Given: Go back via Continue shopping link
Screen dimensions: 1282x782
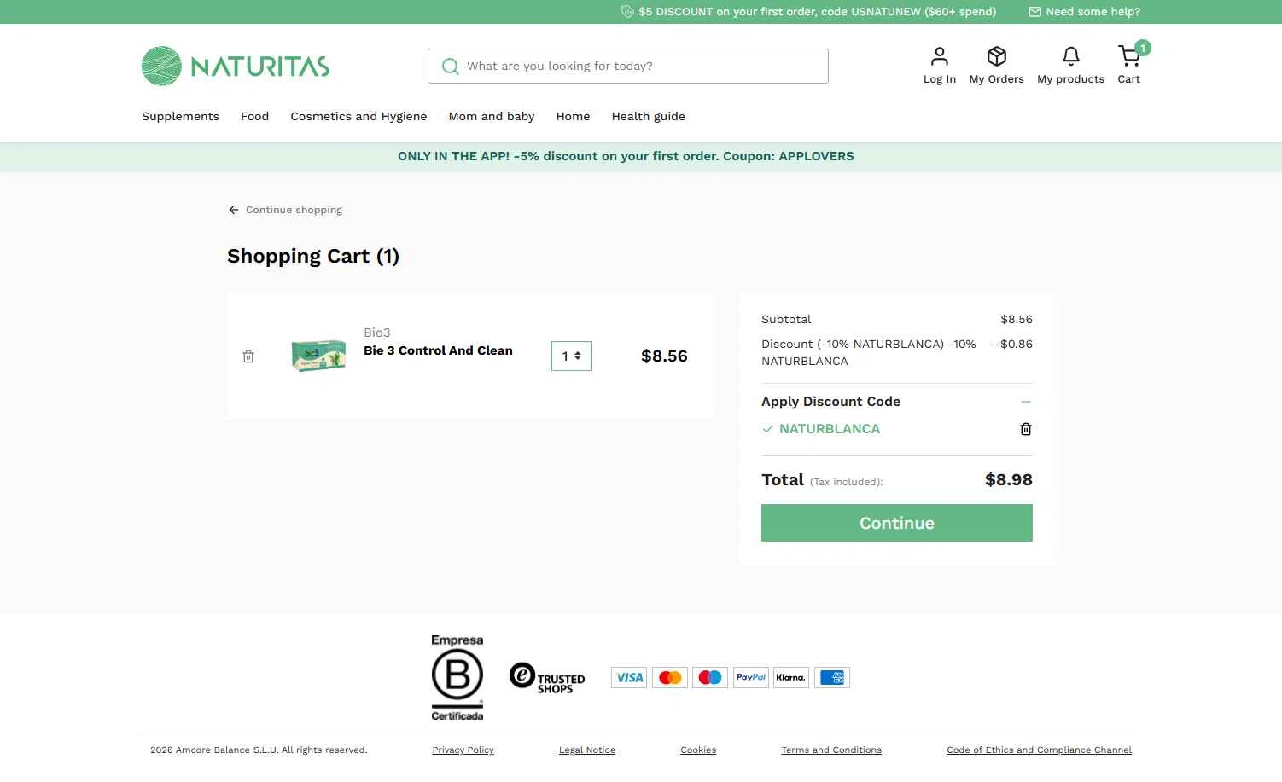Looking at the screenshot, I should point(285,210).
